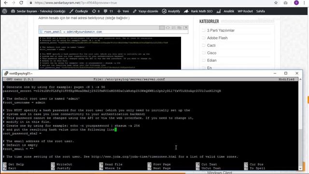Viewport: 309px width, 174px height.
Task: Toggle plain code view in code block toolbar
Action: 168,28
